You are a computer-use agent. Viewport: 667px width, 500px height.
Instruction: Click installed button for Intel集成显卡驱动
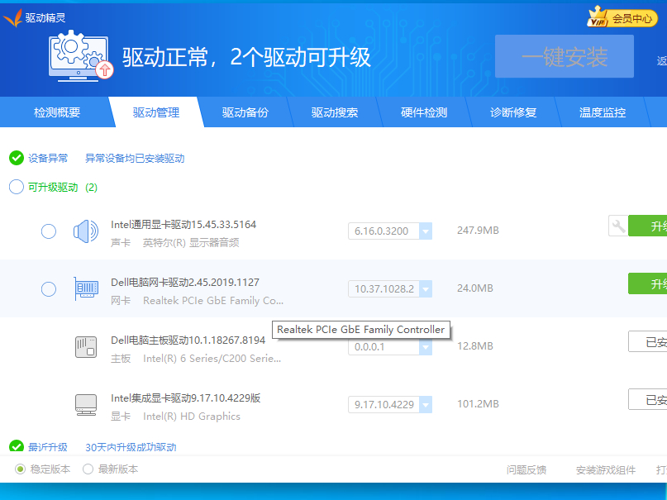[x=647, y=399]
